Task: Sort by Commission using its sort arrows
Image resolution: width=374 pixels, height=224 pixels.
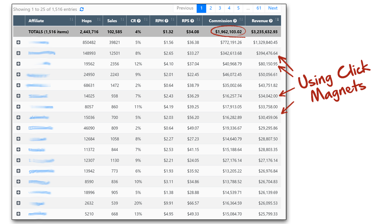Action: [241, 19]
